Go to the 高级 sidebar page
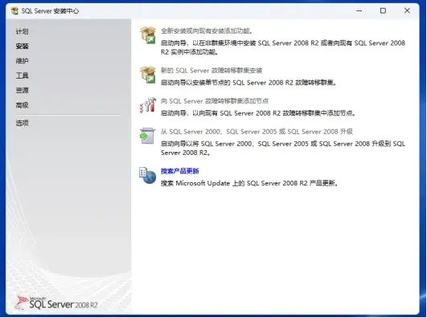Screen dimensions: 427x318 [x=22, y=105]
